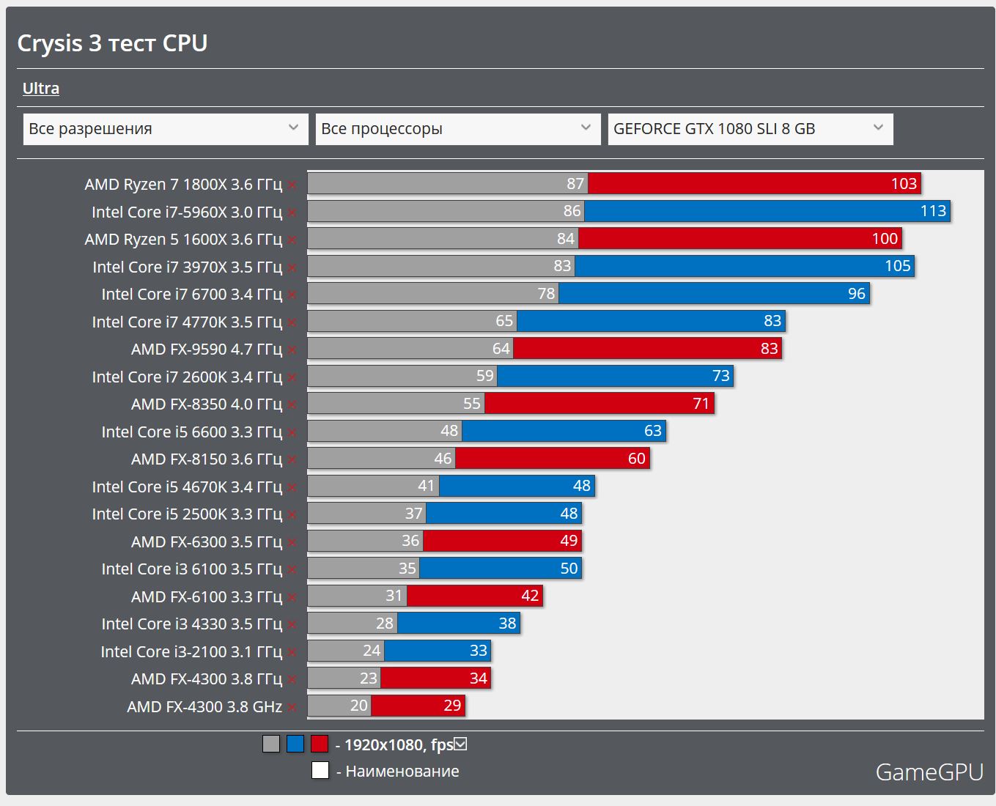Viewport: 996px width, 806px height.
Task: Click the GameGPU logo link
Action: pos(929,772)
